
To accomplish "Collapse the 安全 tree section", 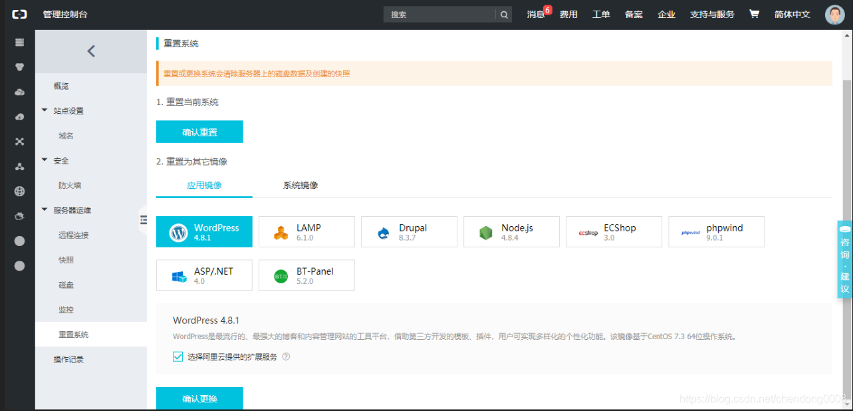I will click(x=45, y=160).
